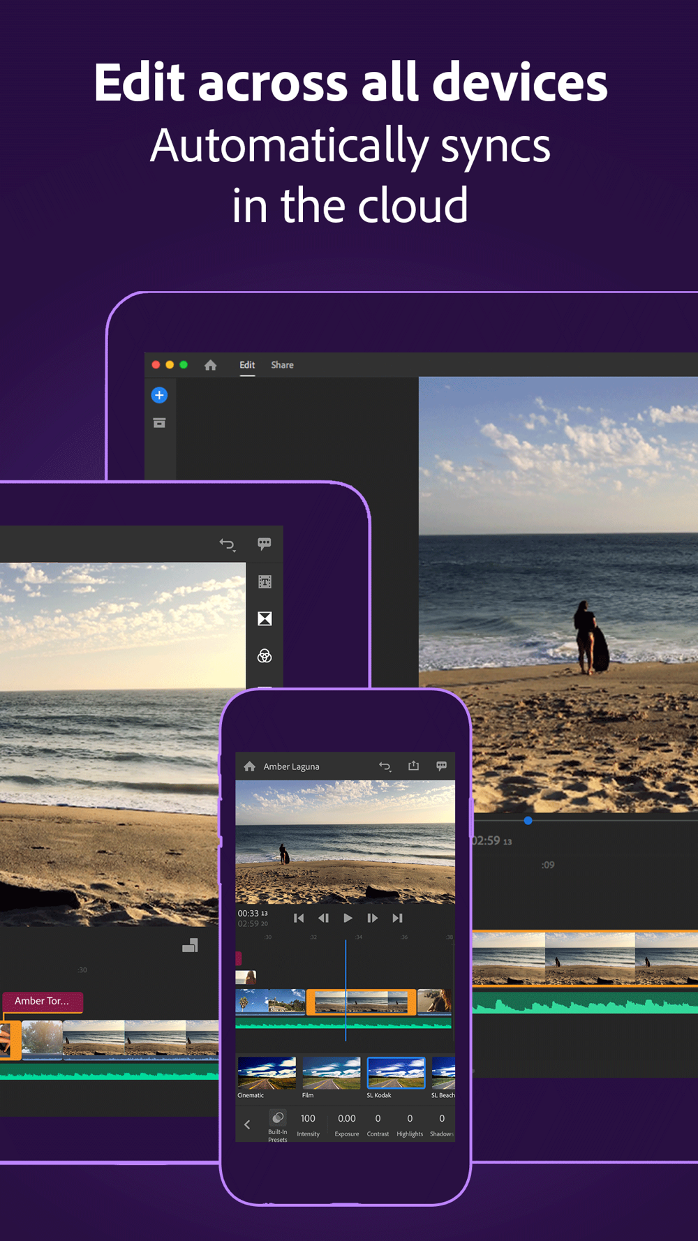Click the stacked tracks icon on the tablet
Screen dimensions: 698x1241
pos(190,946)
